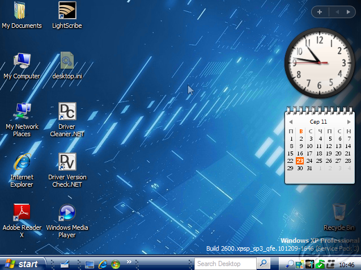The image size is (361, 270).
Task: Go to next month in calendar
Action: pyautogui.click(x=349, y=122)
